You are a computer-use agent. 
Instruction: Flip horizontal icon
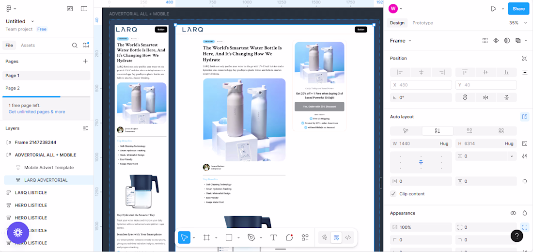486,97
